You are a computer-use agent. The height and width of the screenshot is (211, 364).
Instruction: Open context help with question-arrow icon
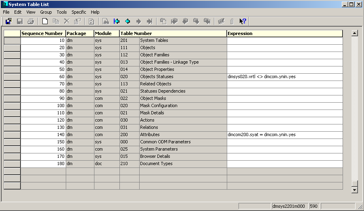coord(243,21)
